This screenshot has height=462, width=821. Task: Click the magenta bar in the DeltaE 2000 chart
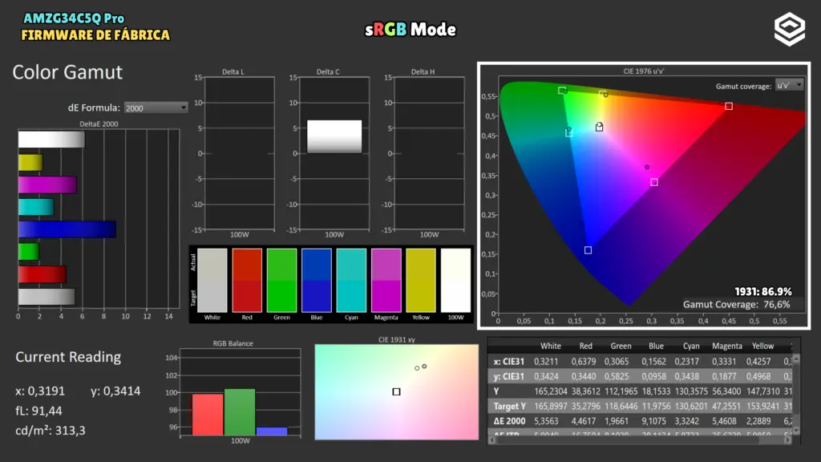pyautogui.click(x=47, y=185)
